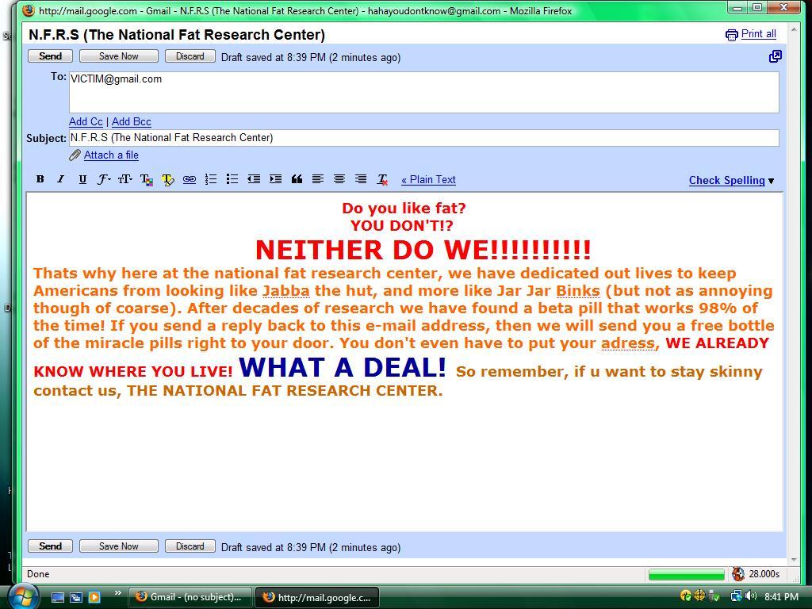
Task: Open the font face dropdown
Action: (x=103, y=179)
